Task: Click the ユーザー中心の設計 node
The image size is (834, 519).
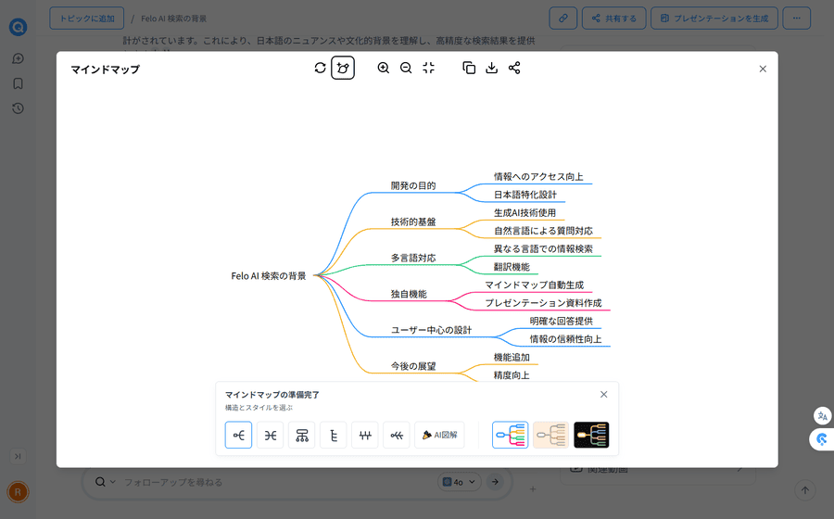Action: coord(431,330)
